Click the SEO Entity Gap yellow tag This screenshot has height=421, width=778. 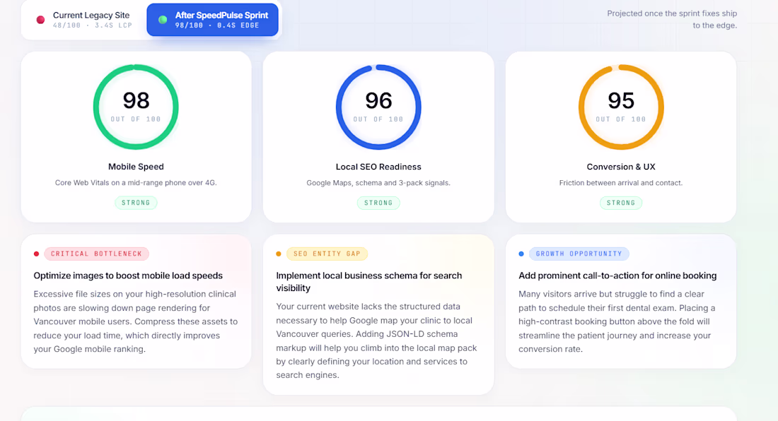click(x=327, y=254)
